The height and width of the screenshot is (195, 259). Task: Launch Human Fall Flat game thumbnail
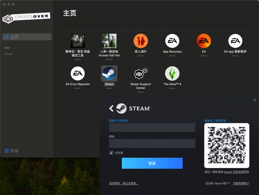click(109, 41)
